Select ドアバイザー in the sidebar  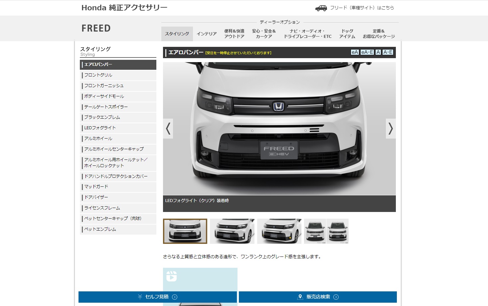(118, 197)
